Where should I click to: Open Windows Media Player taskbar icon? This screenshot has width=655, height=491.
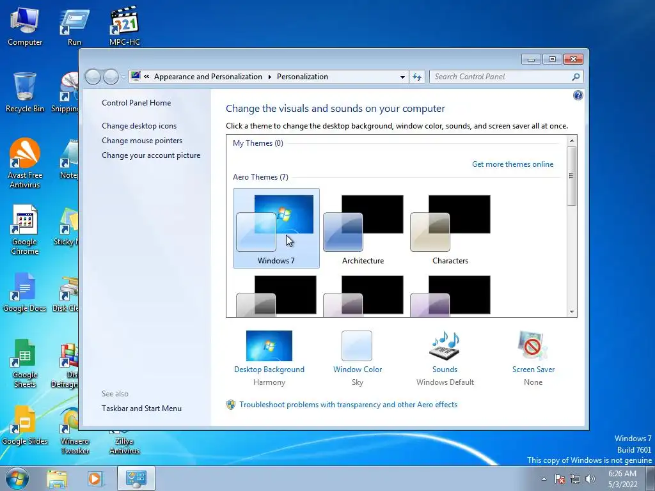pyautogui.click(x=95, y=479)
